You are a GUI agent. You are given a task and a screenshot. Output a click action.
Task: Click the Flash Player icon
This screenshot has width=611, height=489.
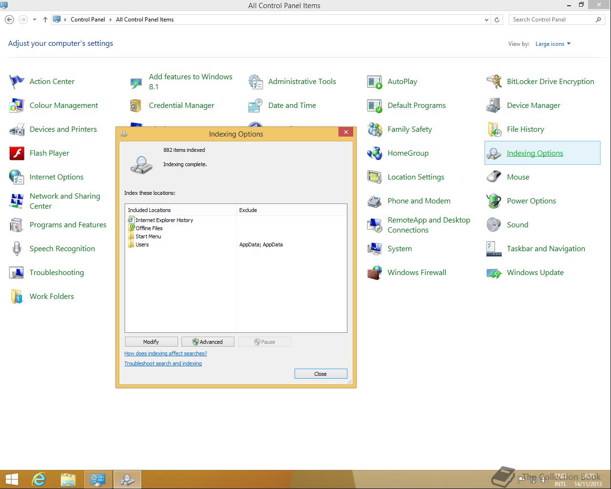click(x=17, y=153)
